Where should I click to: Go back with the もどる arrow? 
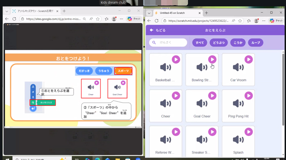(152, 30)
